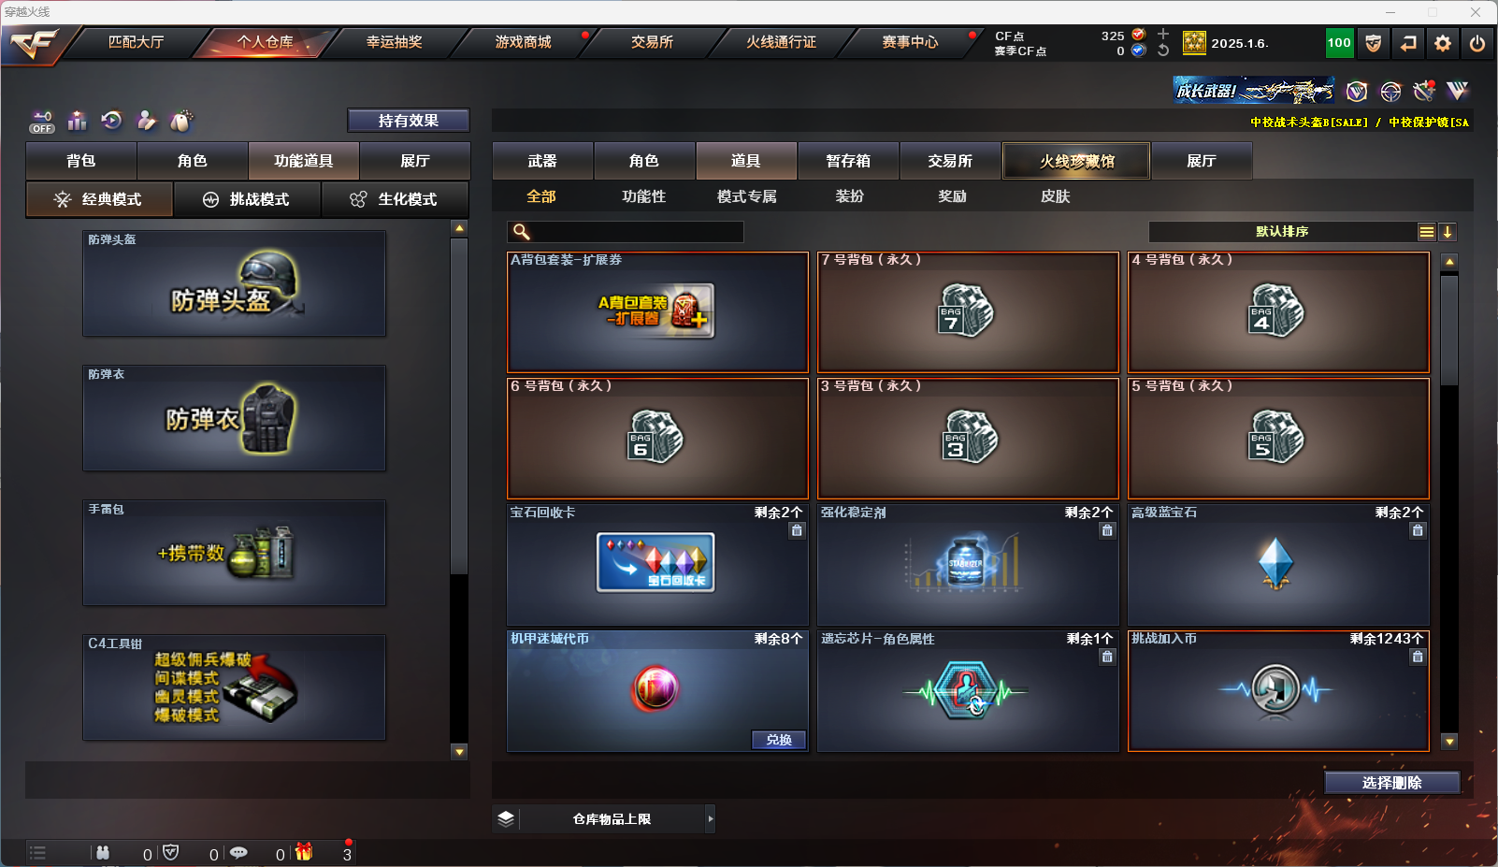Open the ranking bar-chart star icon
This screenshot has width=1498, height=867.
[77, 121]
